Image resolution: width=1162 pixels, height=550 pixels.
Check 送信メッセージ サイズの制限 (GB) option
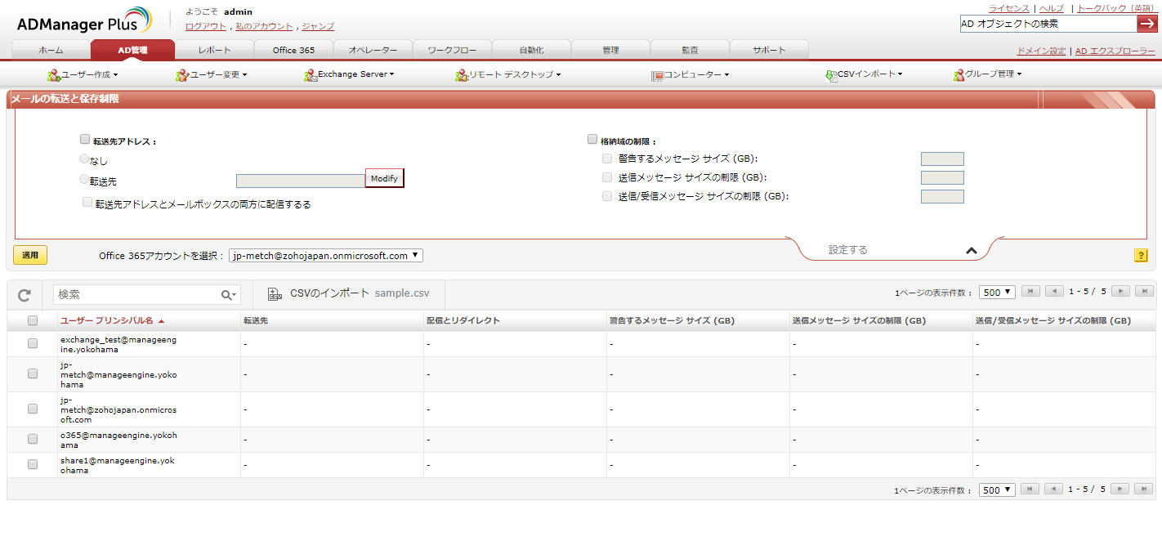tap(607, 177)
